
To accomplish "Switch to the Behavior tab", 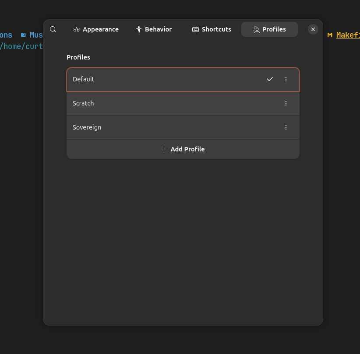I will (x=154, y=29).
